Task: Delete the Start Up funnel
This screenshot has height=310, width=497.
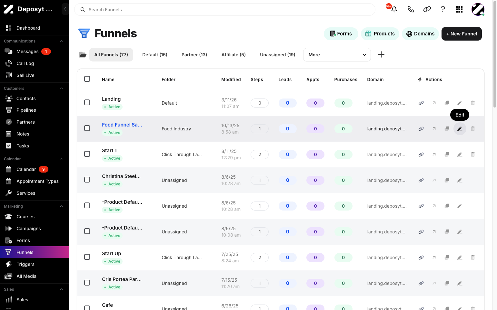Action: 473,258
